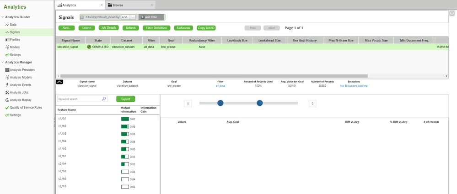Collapse the Analytics Builder group
This screenshot has height=194, width=457.
[x=3, y=17]
